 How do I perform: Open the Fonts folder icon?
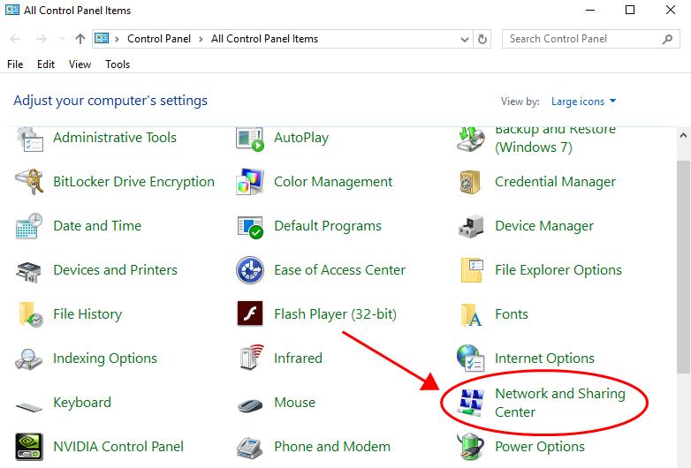tap(471, 314)
